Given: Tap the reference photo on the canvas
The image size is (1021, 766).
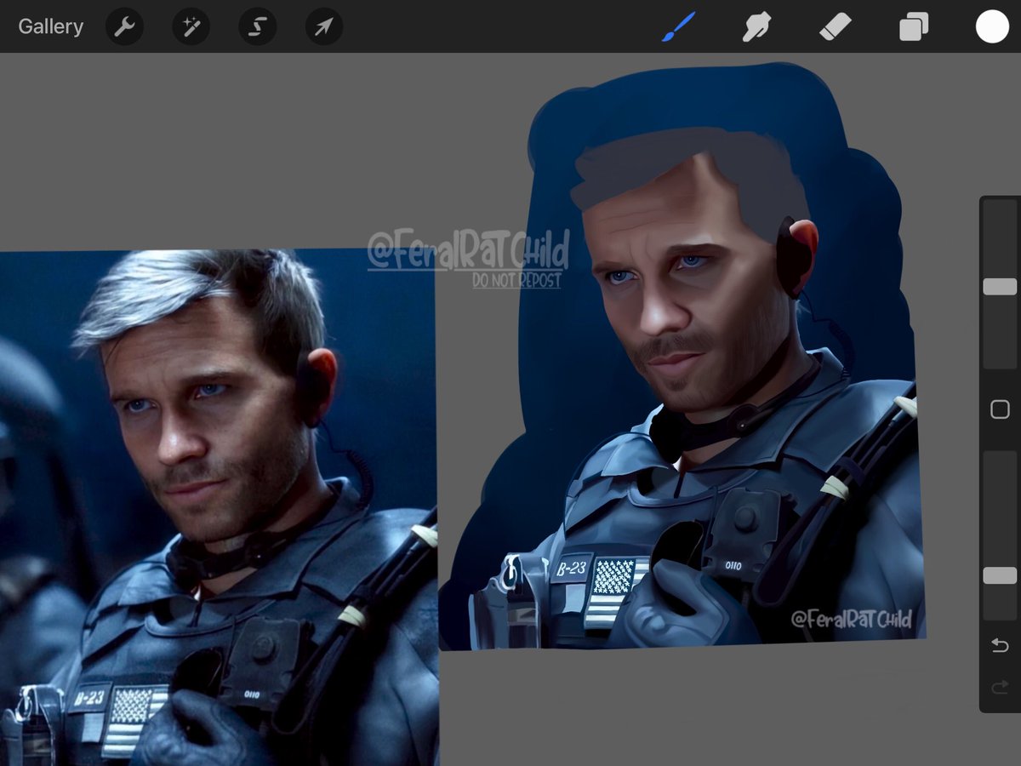Looking at the screenshot, I should 218,507.
